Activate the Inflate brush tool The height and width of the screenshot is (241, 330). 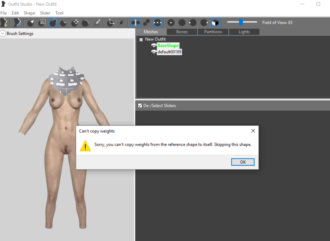coord(53,22)
